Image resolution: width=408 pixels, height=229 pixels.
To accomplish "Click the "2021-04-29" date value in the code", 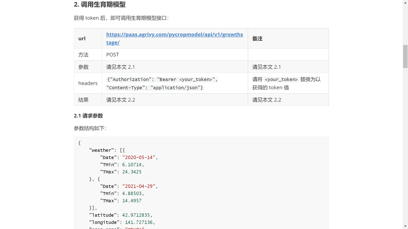I will pos(139,186).
